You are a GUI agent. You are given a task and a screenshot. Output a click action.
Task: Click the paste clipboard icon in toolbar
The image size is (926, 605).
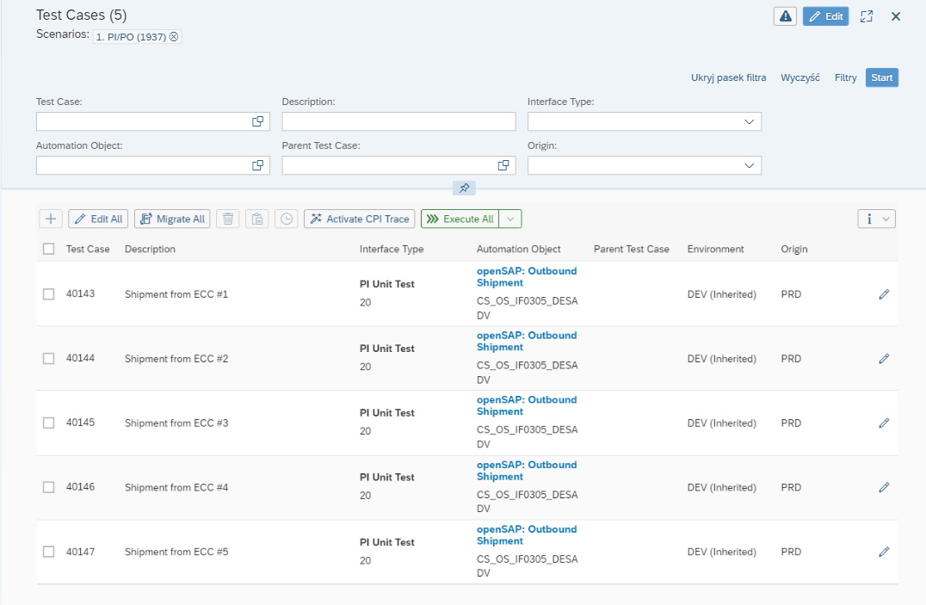coord(257,219)
